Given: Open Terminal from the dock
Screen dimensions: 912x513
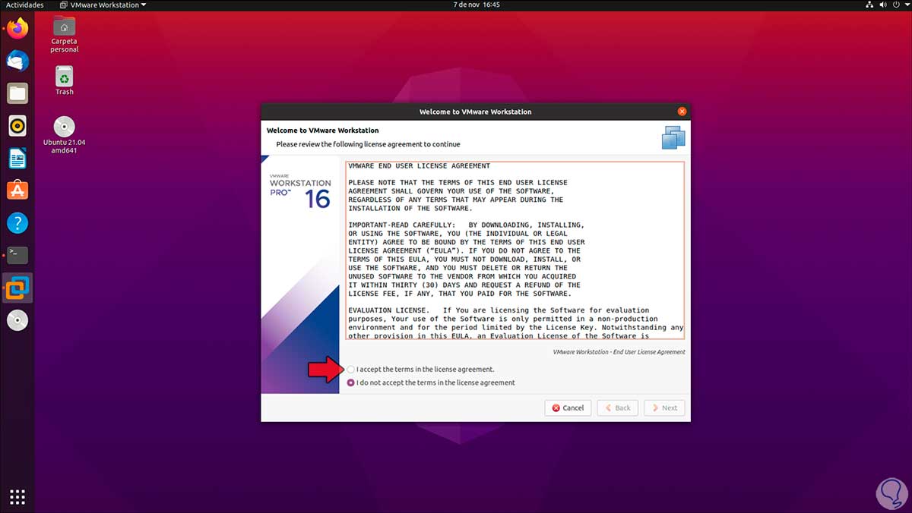Looking at the screenshot, I should pyautogui.click(x=17, y=255).
